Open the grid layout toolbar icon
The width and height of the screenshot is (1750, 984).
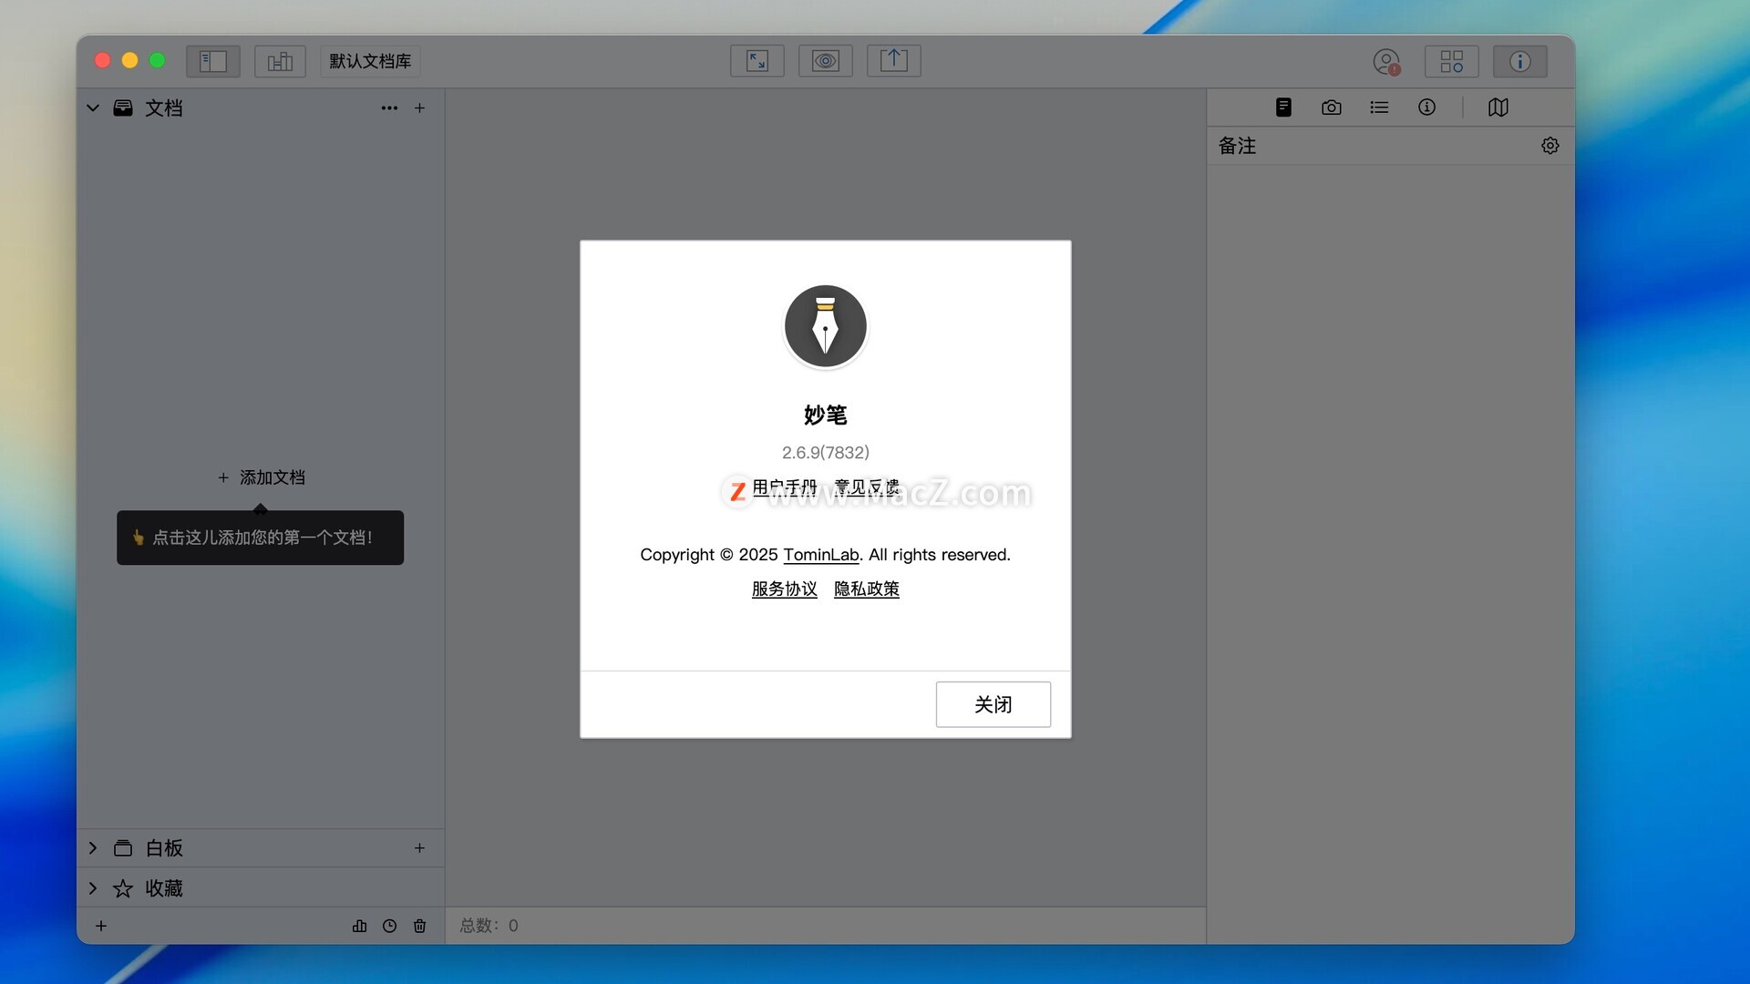coord(1452,61)
